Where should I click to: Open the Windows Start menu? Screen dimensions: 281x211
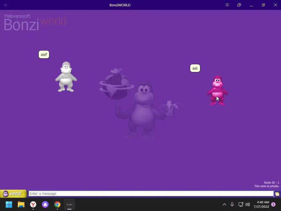click(x=9, y=204)
